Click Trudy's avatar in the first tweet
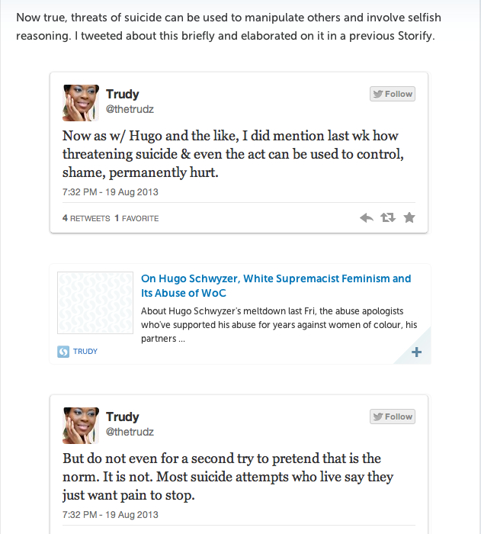Screen dimensions: 481x534 (81, 103)
